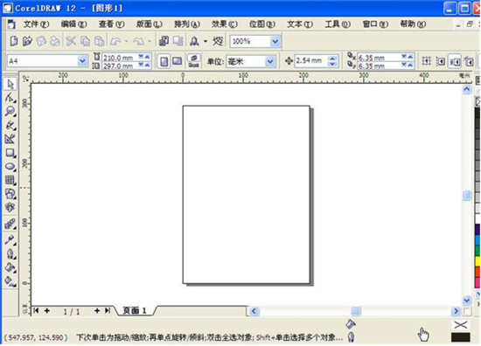
Task: Pick the yellow color swatch
Action: coord(478,261)
